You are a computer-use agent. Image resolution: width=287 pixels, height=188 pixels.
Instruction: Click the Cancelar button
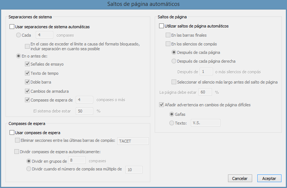240,178
